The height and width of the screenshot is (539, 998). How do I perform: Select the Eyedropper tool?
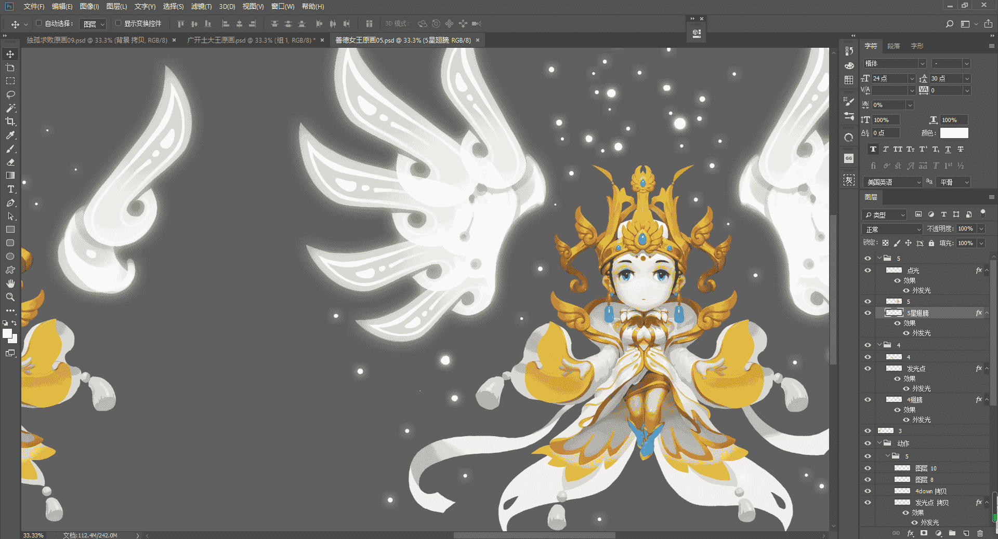tap(10, 135)
